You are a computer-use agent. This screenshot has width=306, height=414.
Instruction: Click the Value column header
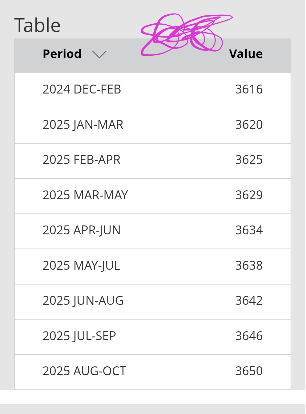tap(246, 54)
